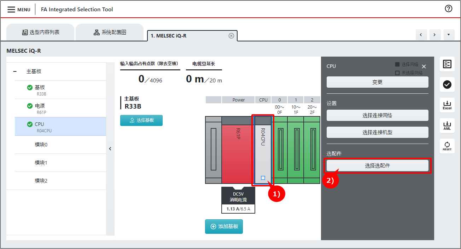Image resolution: width=461 pixels, height=249 pixels.
Task: Select the 模块0 tree item
Action: 41,145
